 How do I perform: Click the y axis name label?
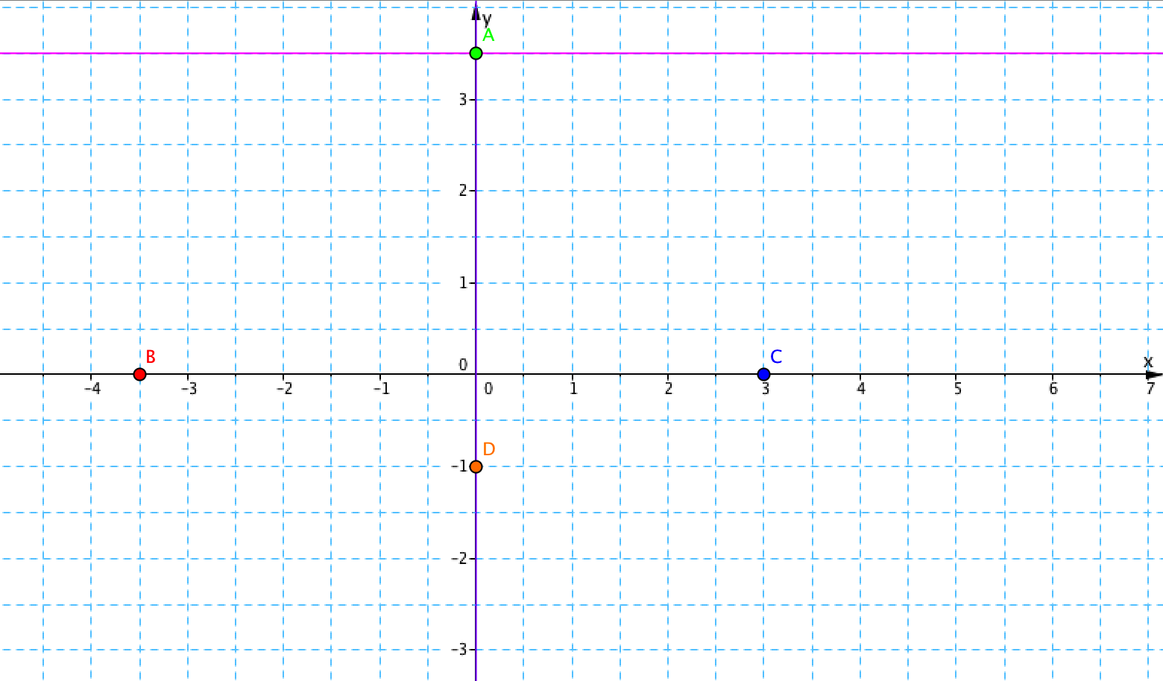coord(487,17)
